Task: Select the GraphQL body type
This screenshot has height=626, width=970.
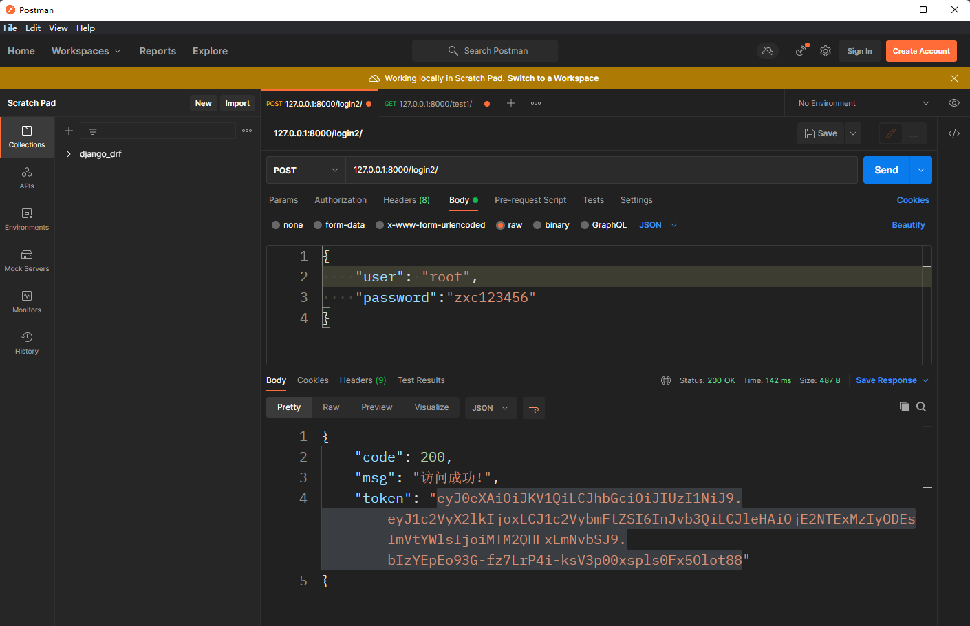Action: click(x=585, y=225)
